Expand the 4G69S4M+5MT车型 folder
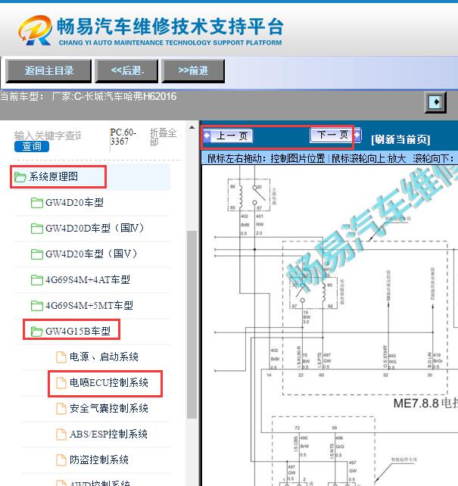 89,306
